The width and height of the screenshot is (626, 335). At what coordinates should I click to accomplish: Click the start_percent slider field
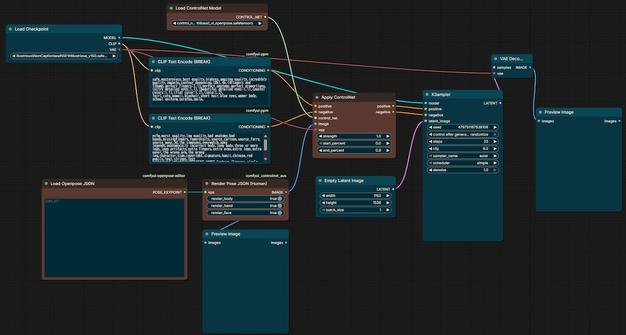click(x=354, y=144)
